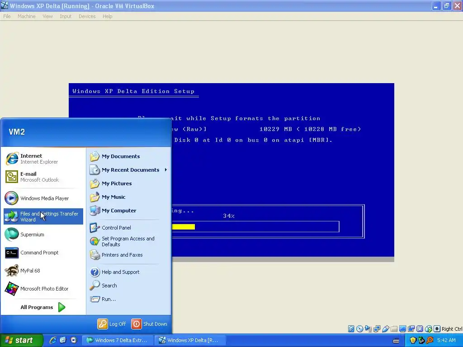Open Control Panel
This screenshot has width=463, height=347.
click(128, 228)
